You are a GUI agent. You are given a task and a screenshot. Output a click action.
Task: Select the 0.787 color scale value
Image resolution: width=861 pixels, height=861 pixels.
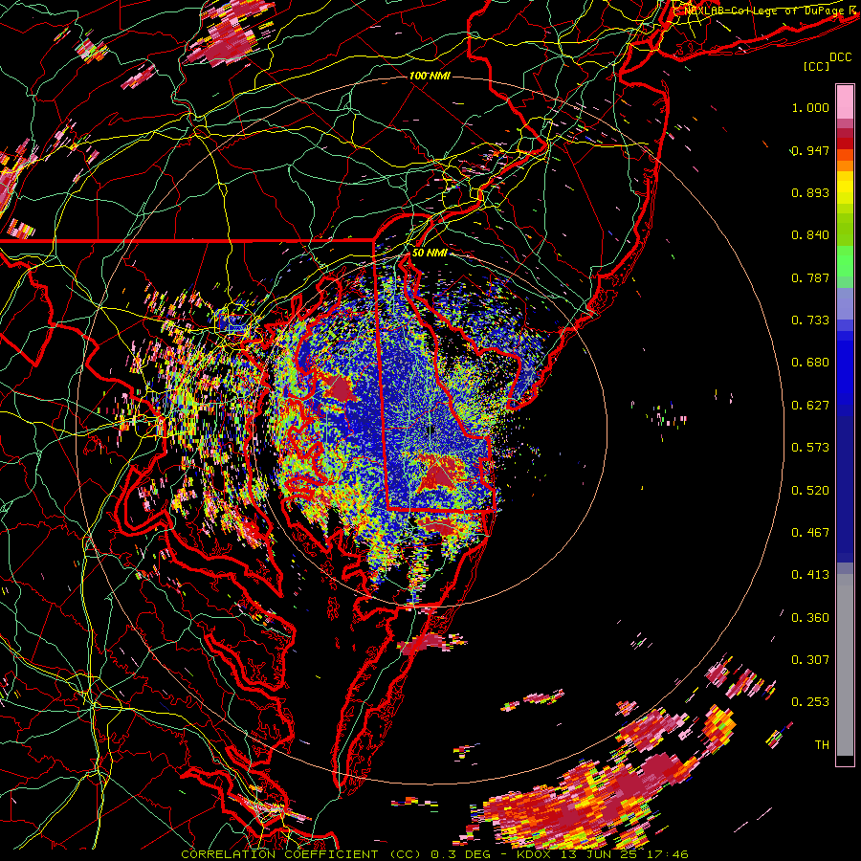point(810,277)
